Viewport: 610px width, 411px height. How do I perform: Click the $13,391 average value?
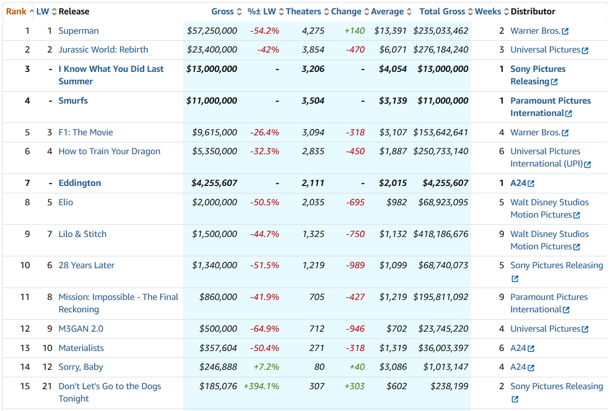click(391, 31)
